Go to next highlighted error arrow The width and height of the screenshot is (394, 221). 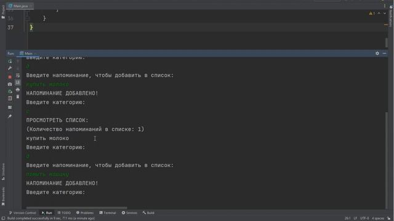pos(384,14)
